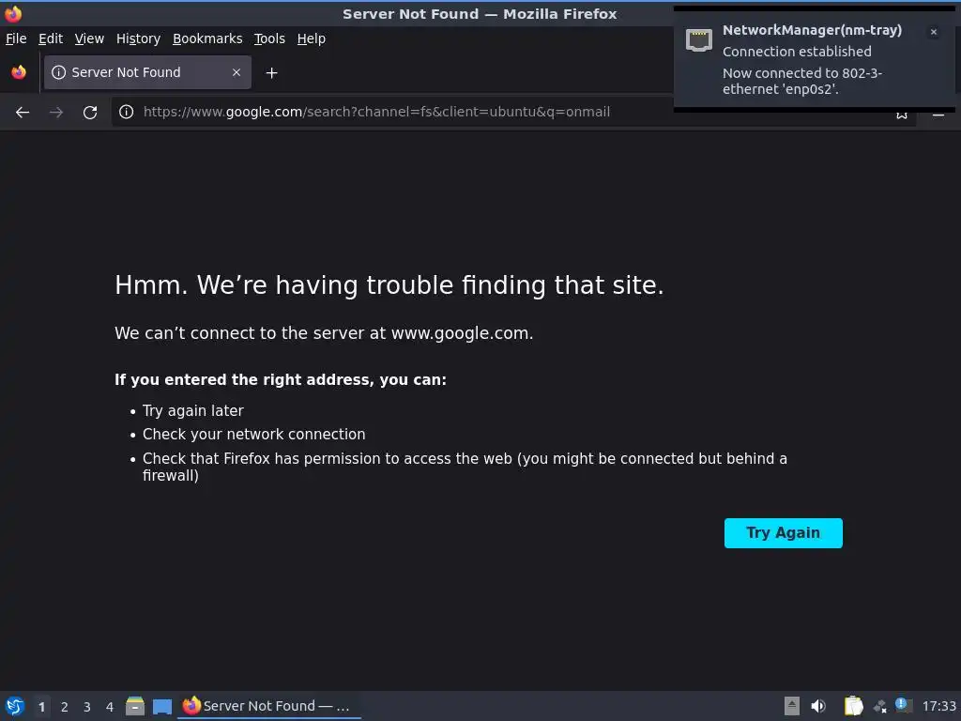Select the Server Not Found tab
The image size is (961, 721).
coord(147,72)
